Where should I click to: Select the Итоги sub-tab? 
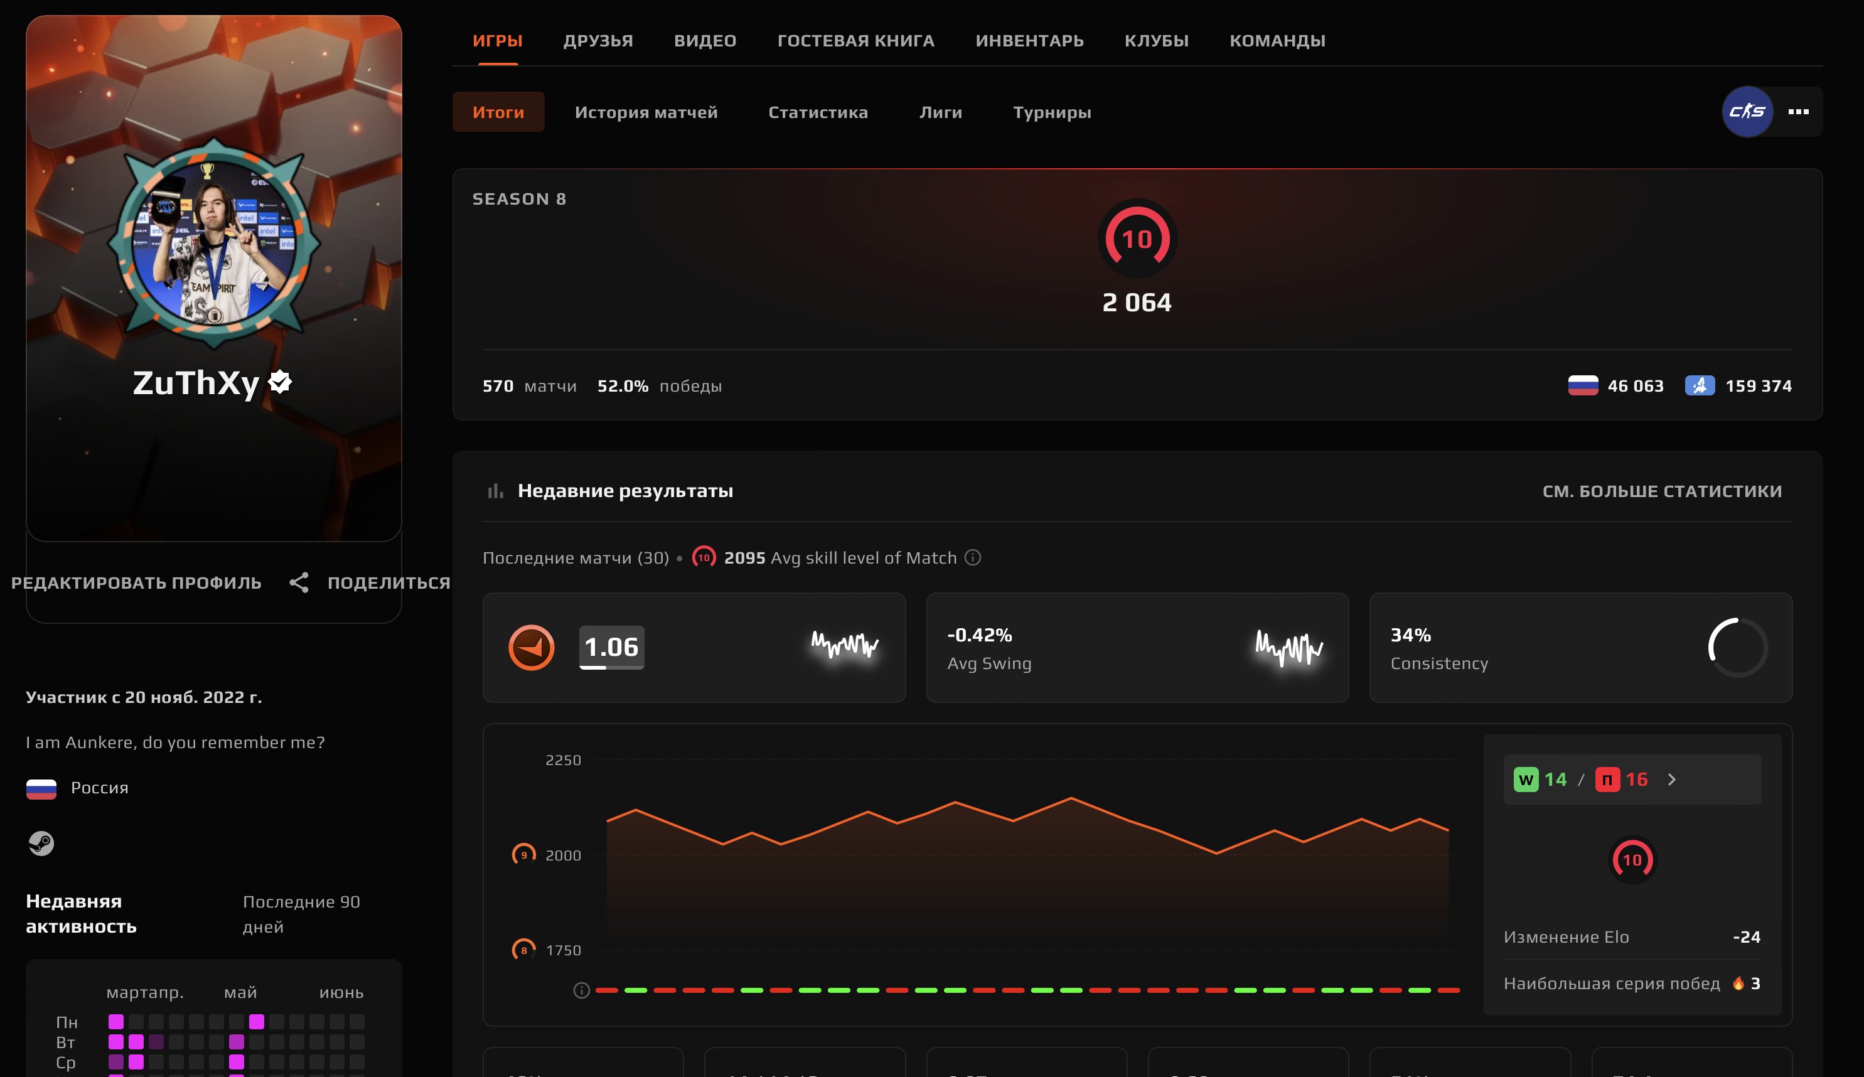click(x=498, y=112)
